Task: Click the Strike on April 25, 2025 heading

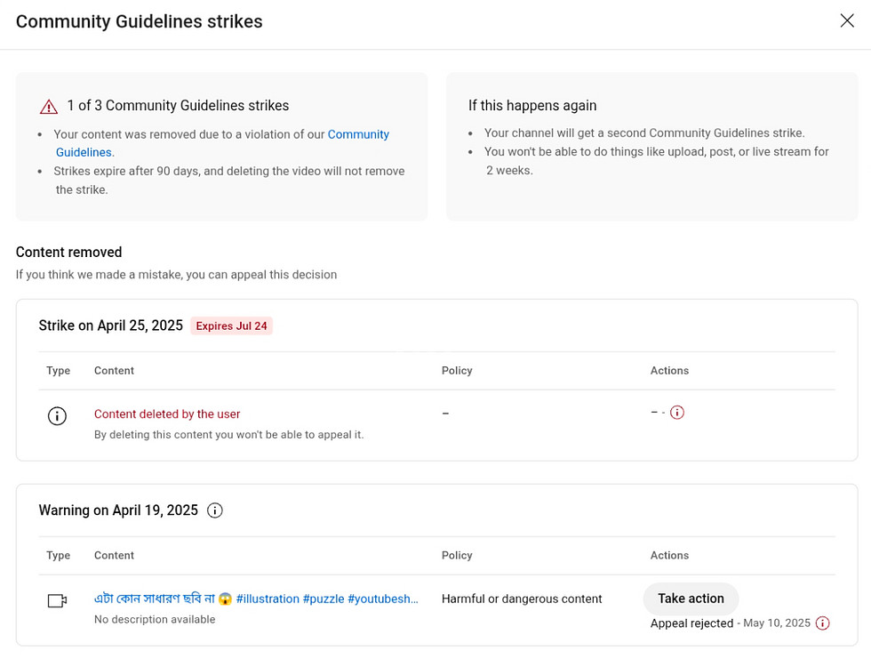Action: coord(110,325)
